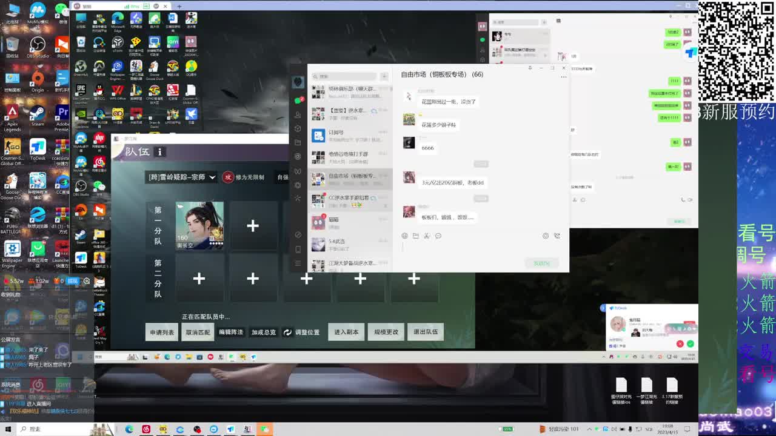Pin the WeChat window on top
776x436 pixels.
[530, 68]
